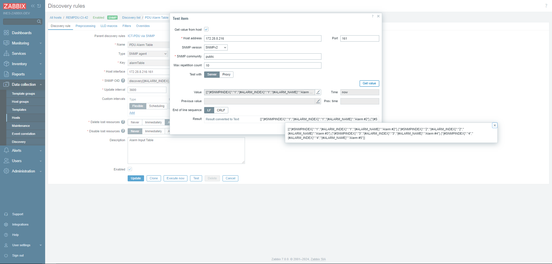Expand the Services menu chevron

coord(41,54)
